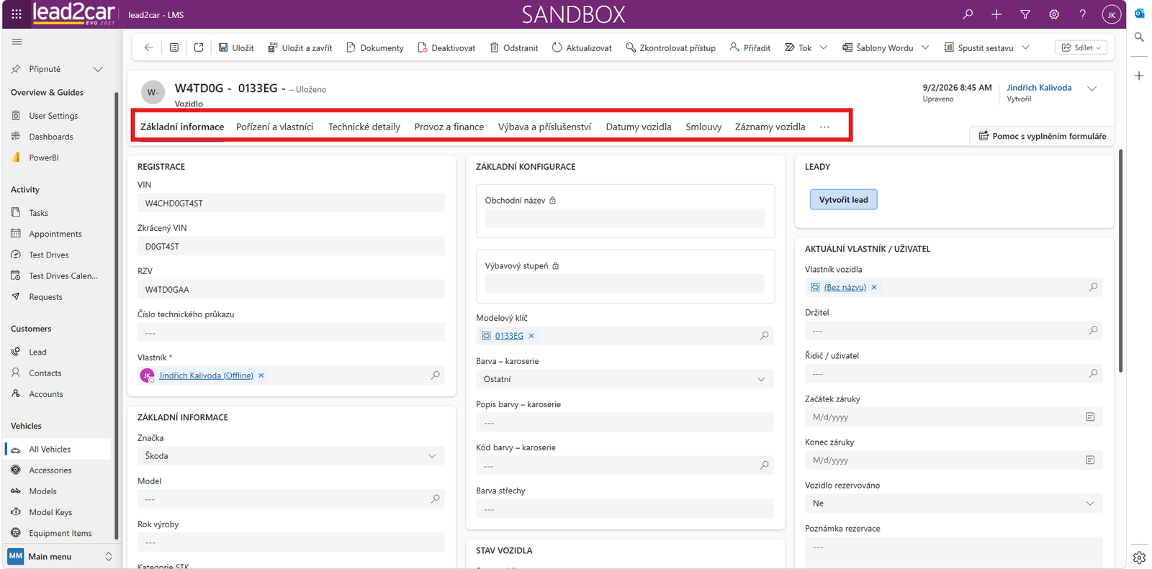The image size is (1152, 569).
Task: Open the help question mark icon
Action: point(1082,14)
